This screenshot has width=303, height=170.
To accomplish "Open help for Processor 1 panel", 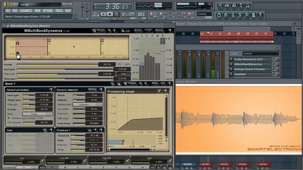I will point(101,130).
